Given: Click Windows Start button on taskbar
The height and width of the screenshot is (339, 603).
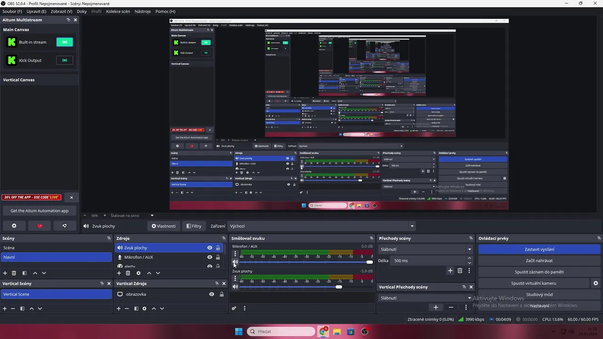Looking at the screenshot, I should pos(239,331).
